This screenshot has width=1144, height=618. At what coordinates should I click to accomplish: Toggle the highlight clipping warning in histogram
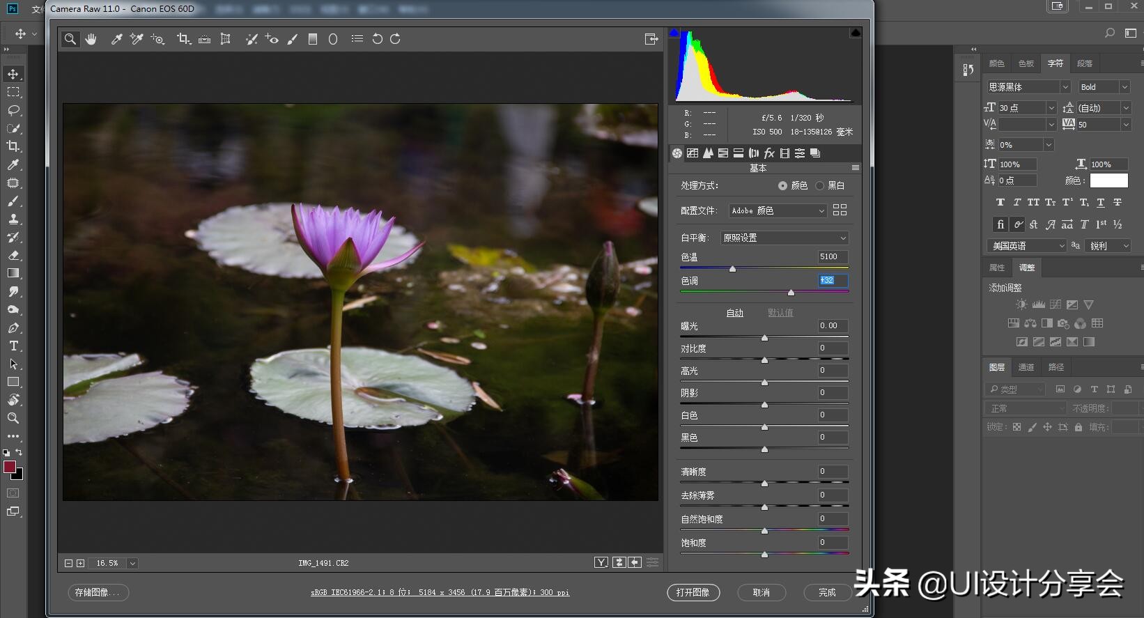pos(856,33)
